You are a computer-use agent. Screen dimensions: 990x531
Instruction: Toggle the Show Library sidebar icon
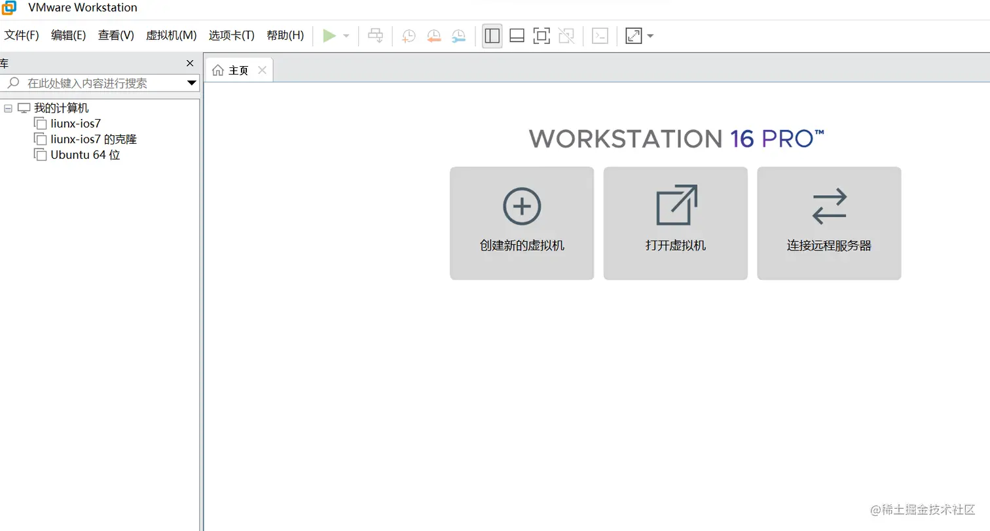click(492, 36)
